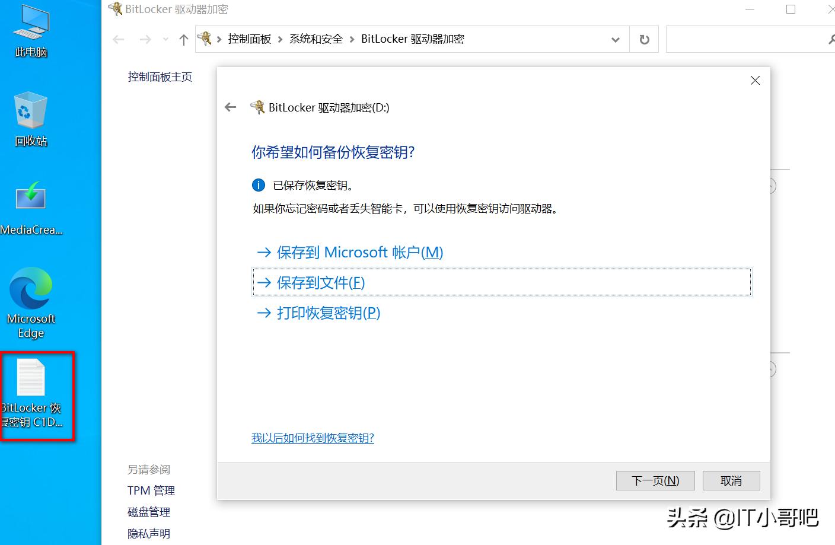This screenshot has width=835, height=545.
Task: Open the 我以后如何找到恢复密钥 link
Action: [313, 438]
